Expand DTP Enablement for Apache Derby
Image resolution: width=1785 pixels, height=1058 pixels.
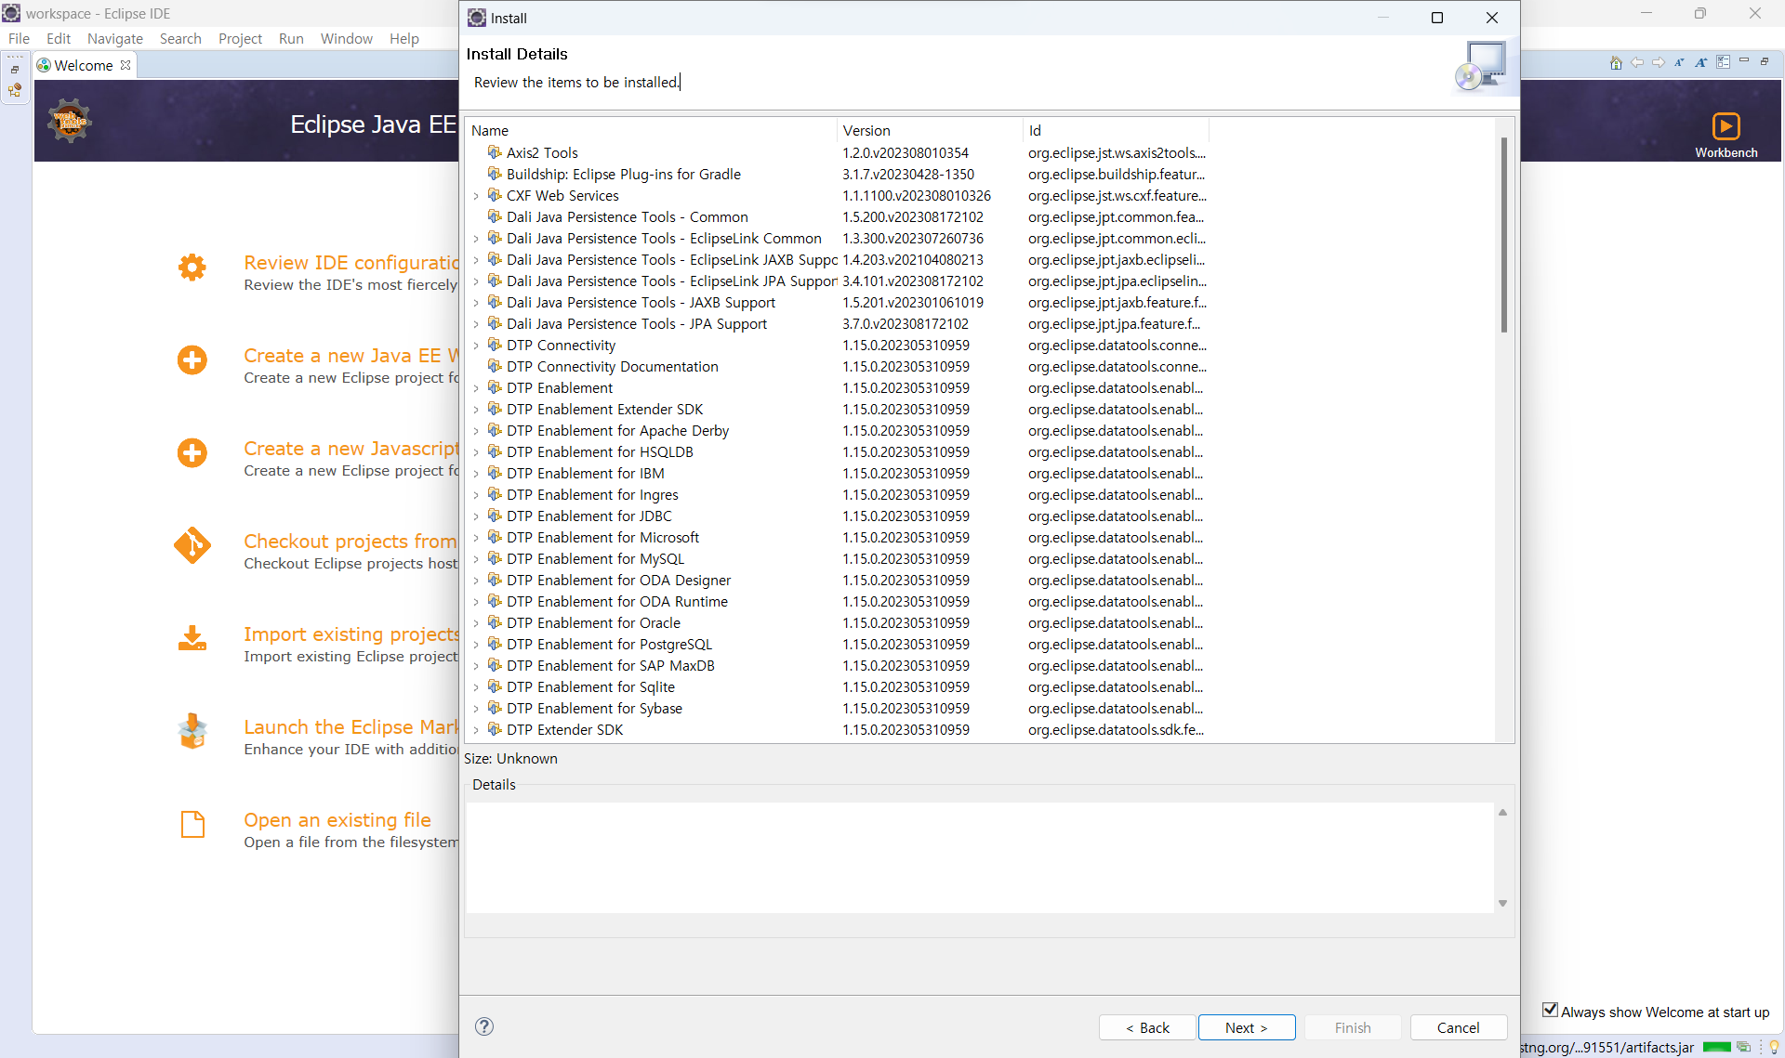coord(476,431)
